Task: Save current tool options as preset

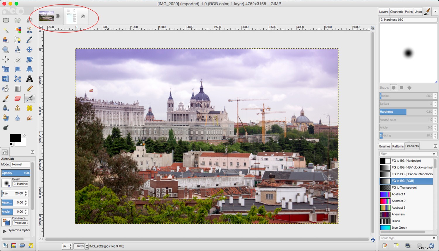Action: pos(5,246)
